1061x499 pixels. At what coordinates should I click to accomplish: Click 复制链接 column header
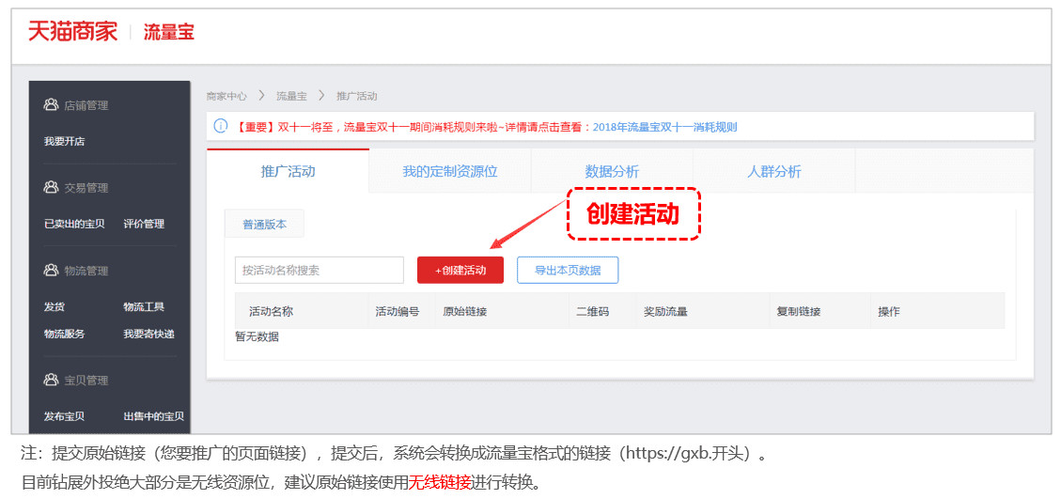pyautogui.click(x=799, y=311)
